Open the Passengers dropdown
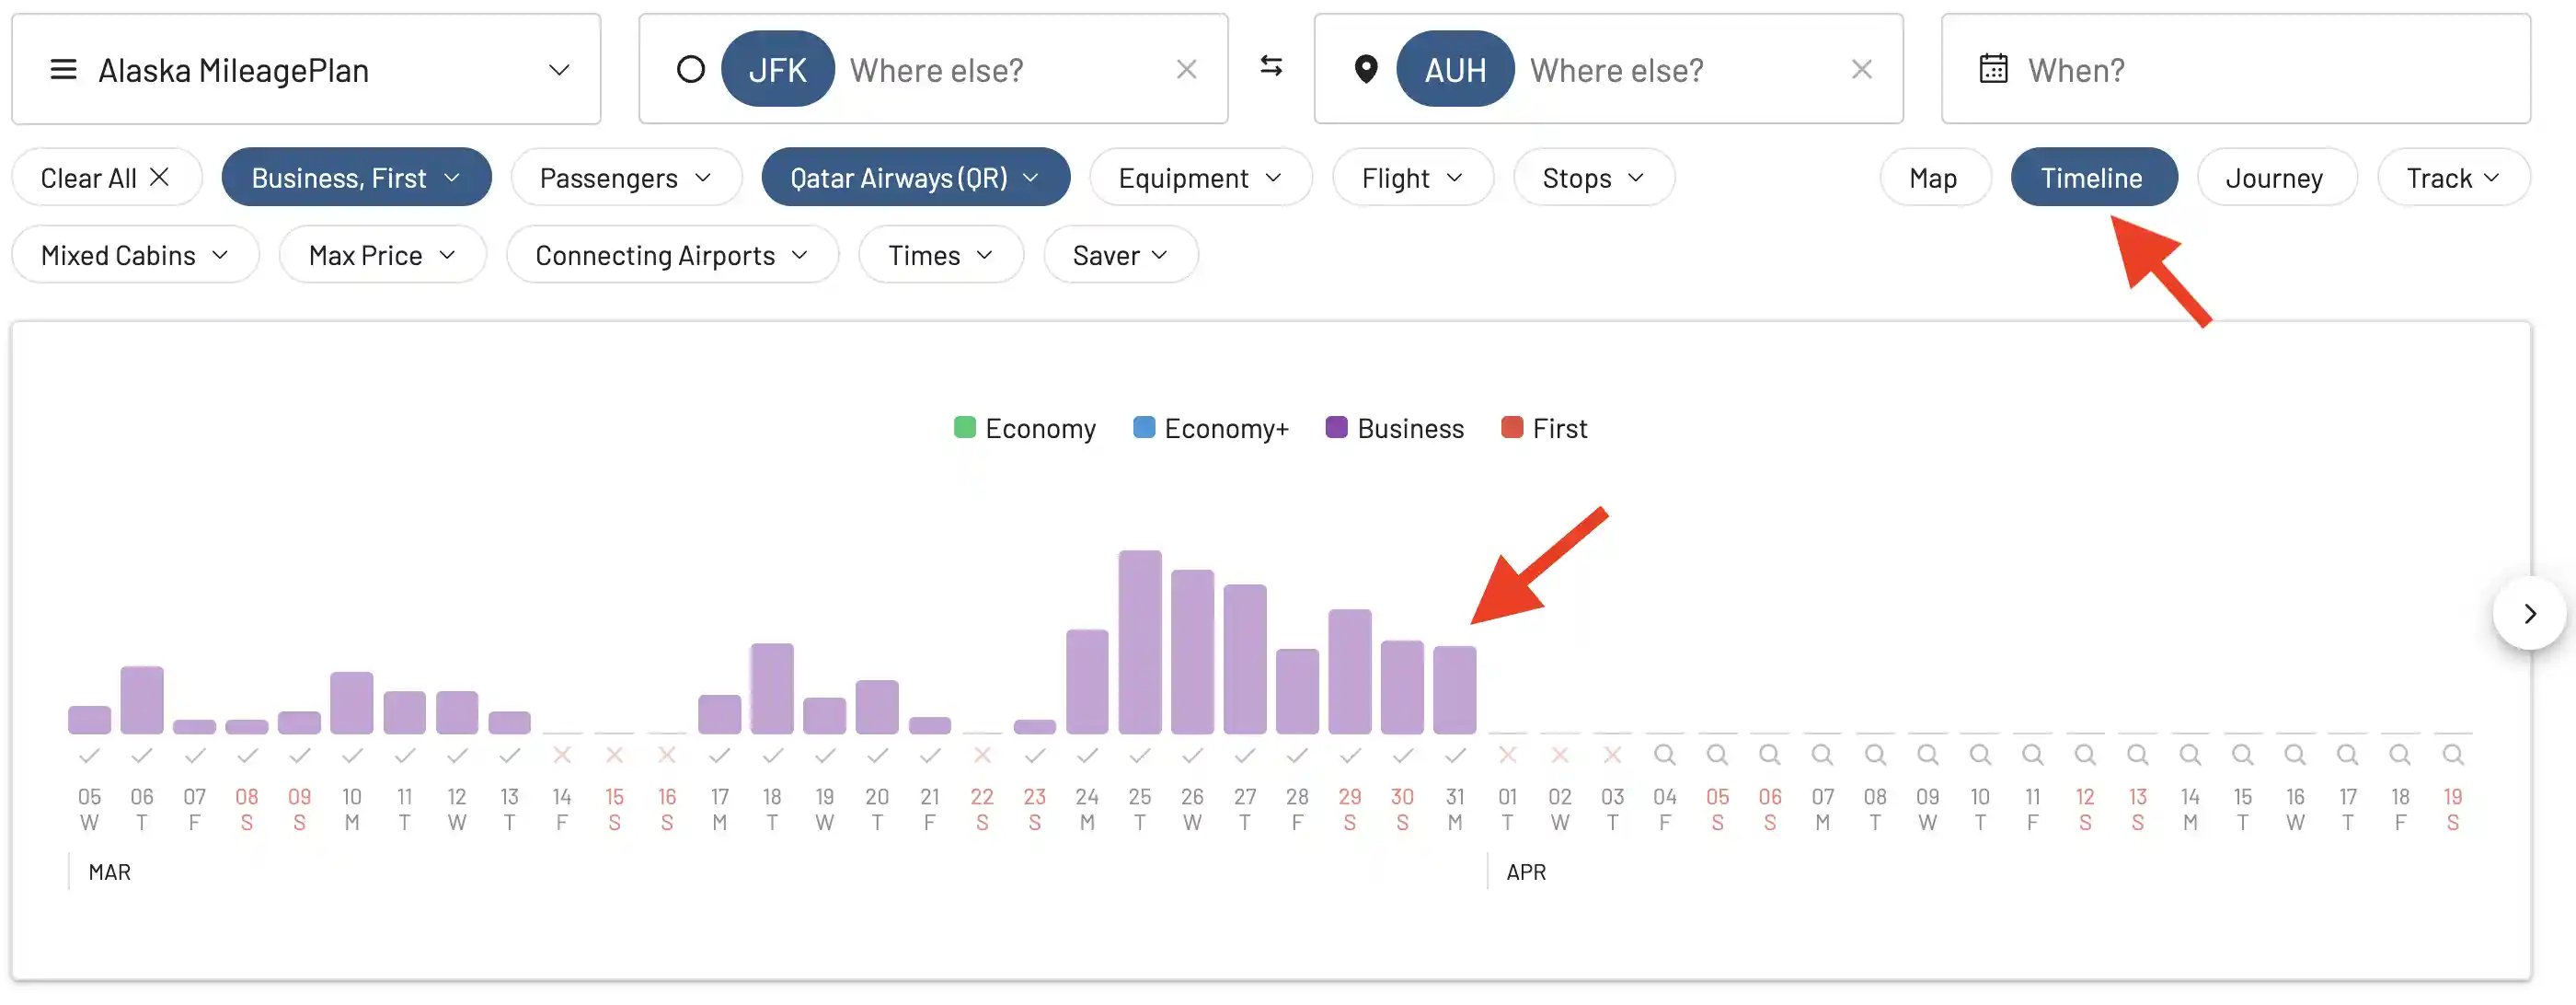This screenshot has width=2576, height=1005. [x=626, y=178]
